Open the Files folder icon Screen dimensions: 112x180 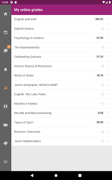click(x=5, y=125)
